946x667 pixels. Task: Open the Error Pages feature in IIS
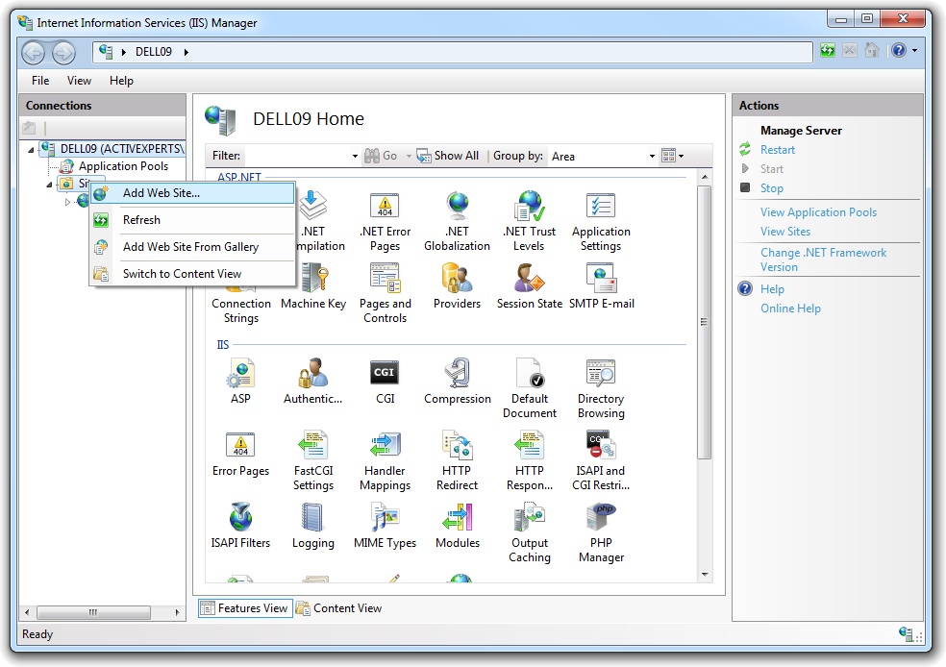tap(240, 454)
